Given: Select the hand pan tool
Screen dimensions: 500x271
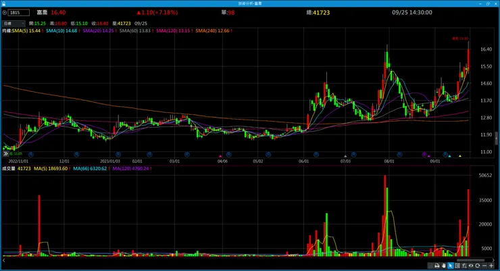Looking at the screenshot, I should pyautogui.click(x=443, y=266).
